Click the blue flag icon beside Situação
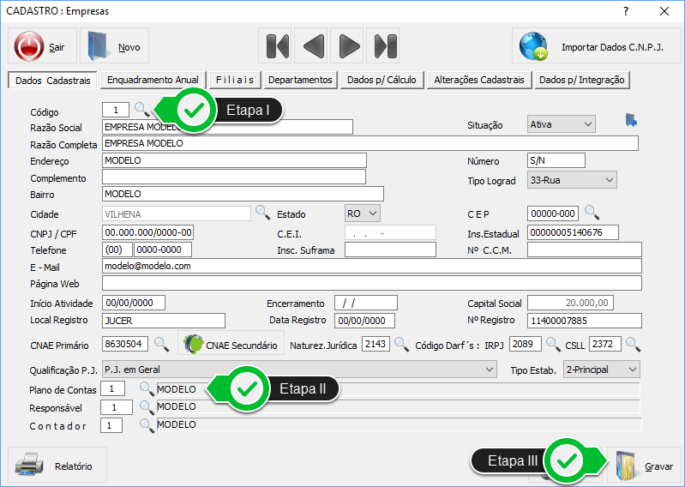The image size is (685, 487). pyautogui.click(x=631, y=120)
